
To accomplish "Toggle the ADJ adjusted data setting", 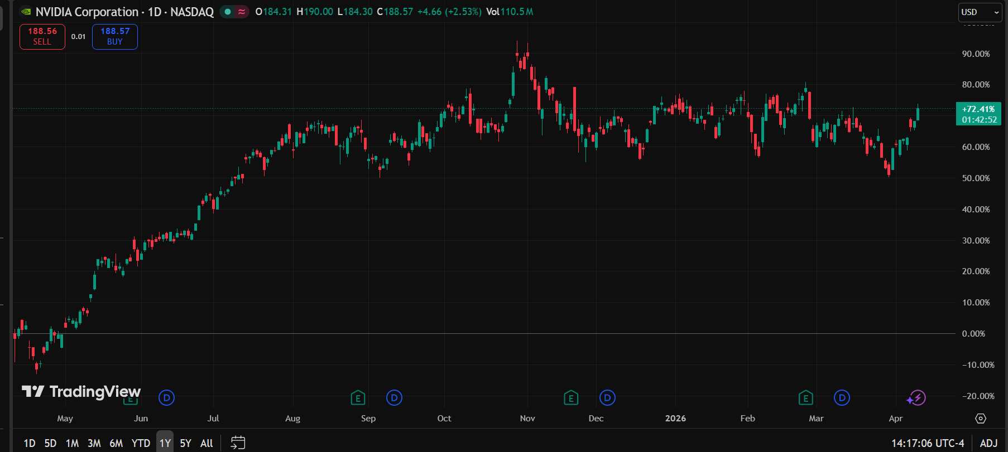I will tap(988, 443).
